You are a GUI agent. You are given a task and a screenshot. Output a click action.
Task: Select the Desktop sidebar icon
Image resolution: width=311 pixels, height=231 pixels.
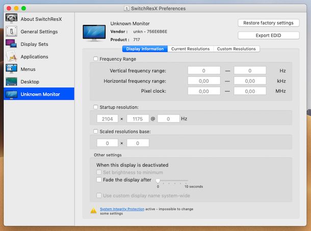click(x=12, y=81)
